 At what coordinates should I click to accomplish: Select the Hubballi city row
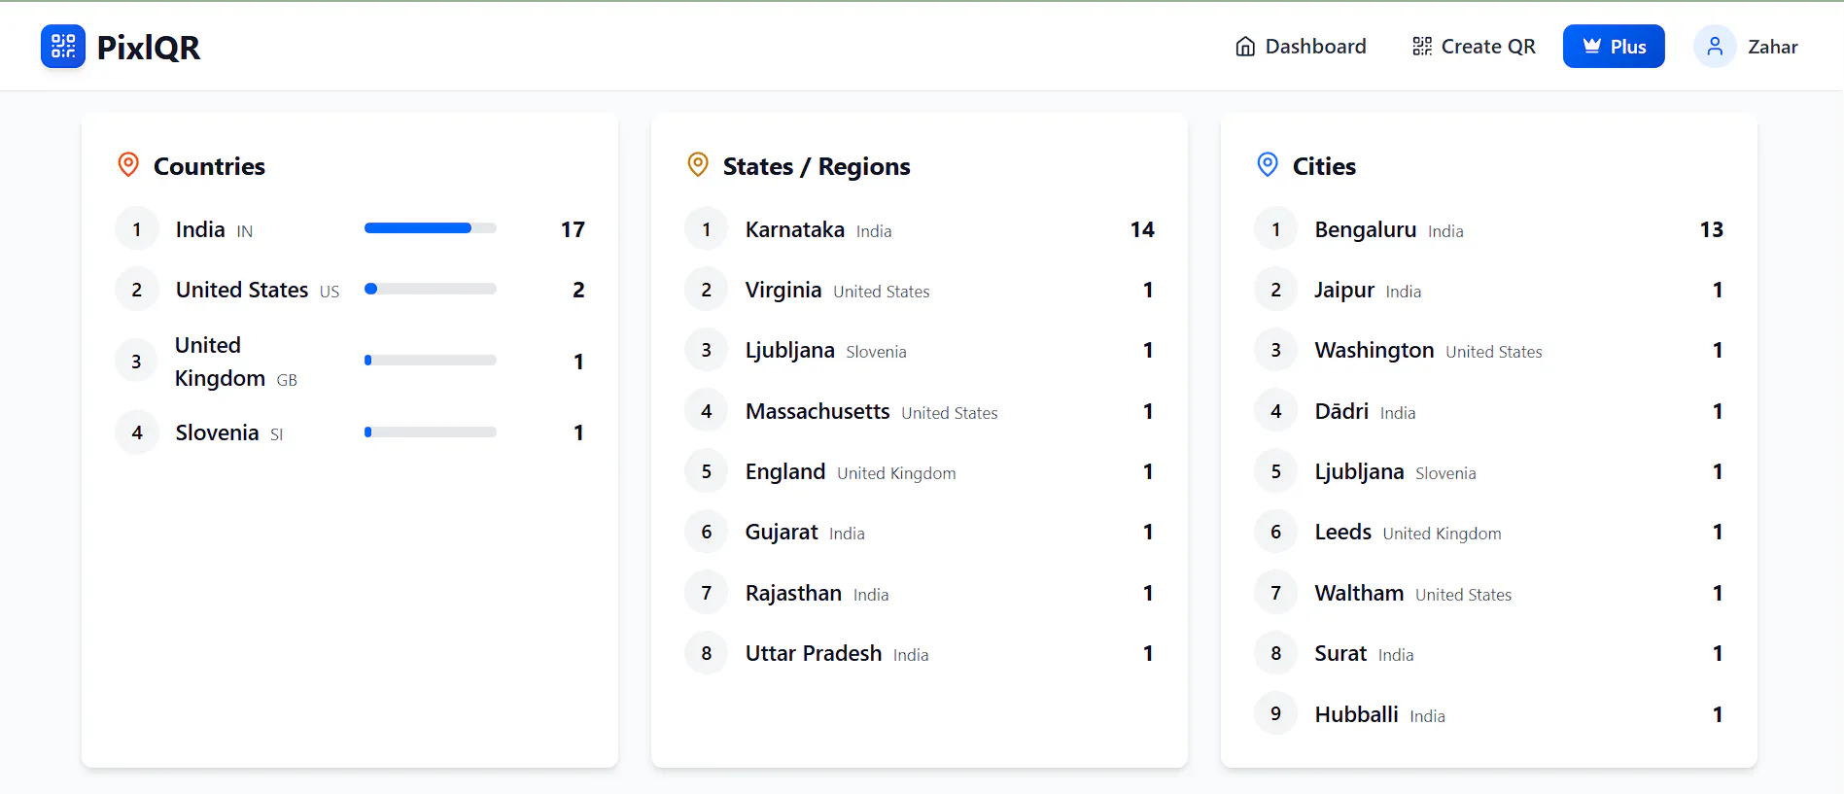pyautogui.click(x=1489, y=714)
